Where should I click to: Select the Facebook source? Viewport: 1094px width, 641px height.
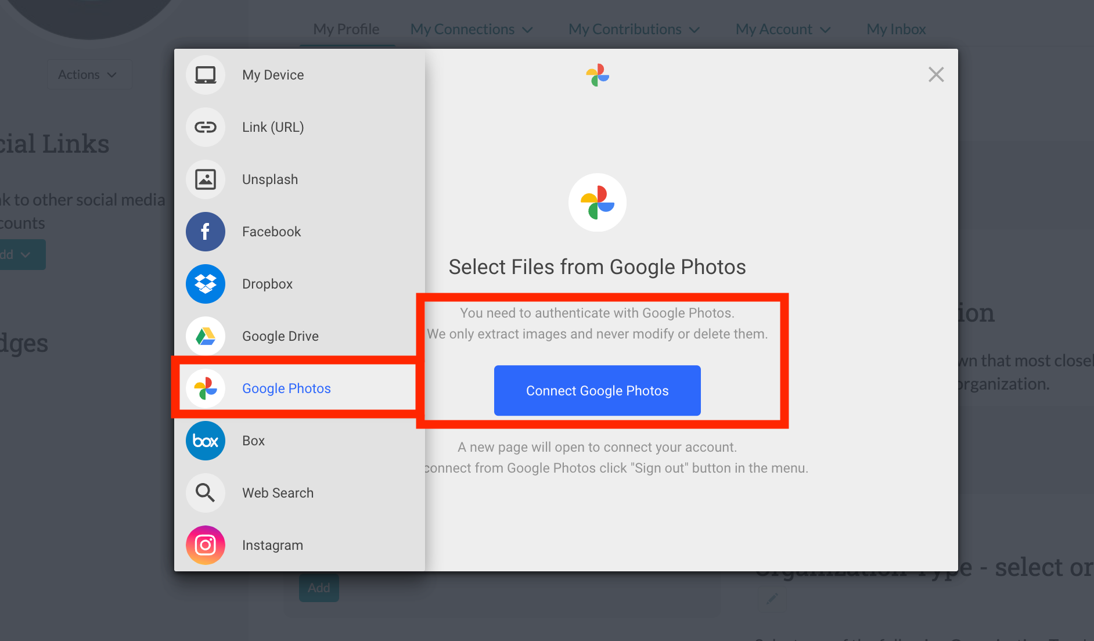271,231
